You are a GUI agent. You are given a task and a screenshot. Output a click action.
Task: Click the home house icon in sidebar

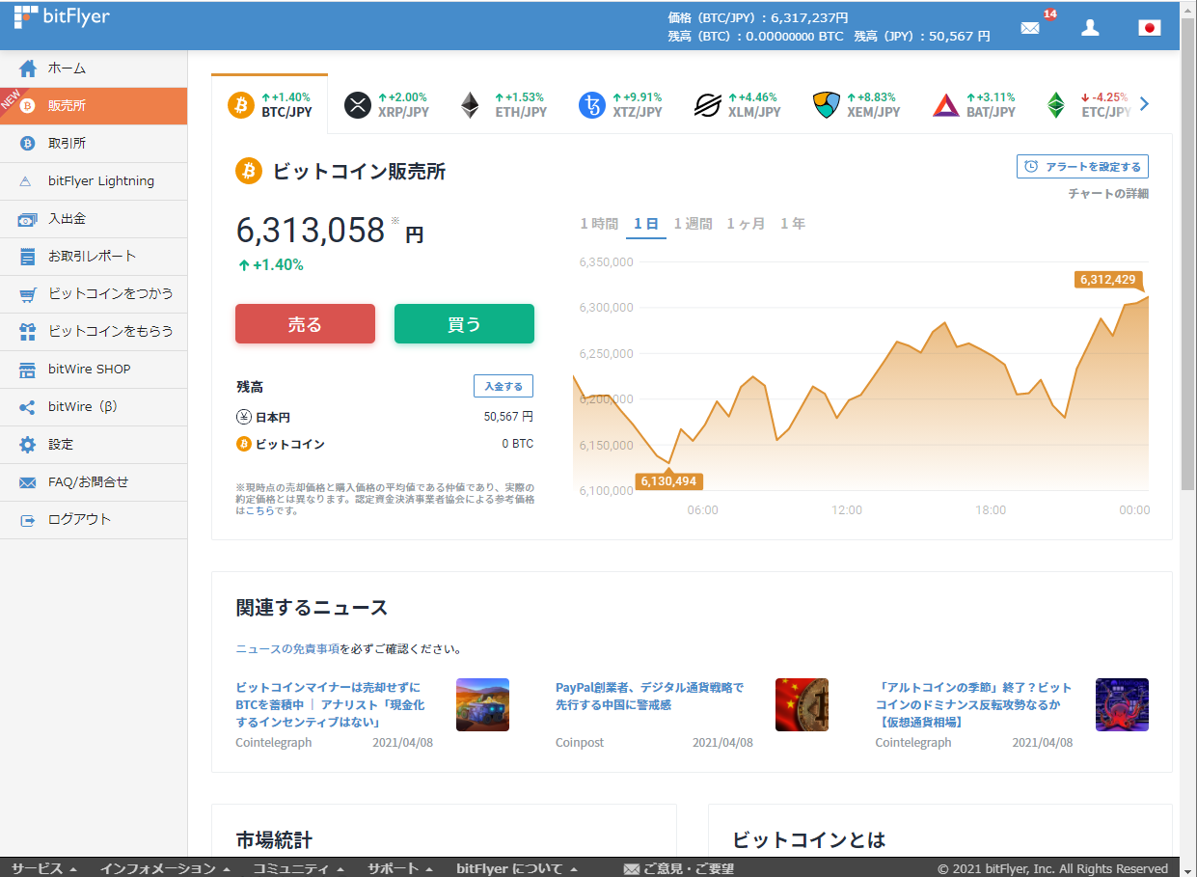(x=28, y=69)
